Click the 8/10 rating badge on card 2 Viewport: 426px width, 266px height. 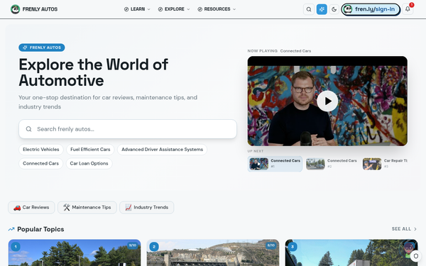click(x=271, y=245)
